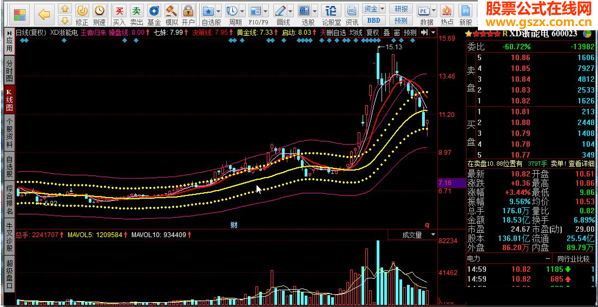Click 删自选 remove from watchlist

coord(337,32)
